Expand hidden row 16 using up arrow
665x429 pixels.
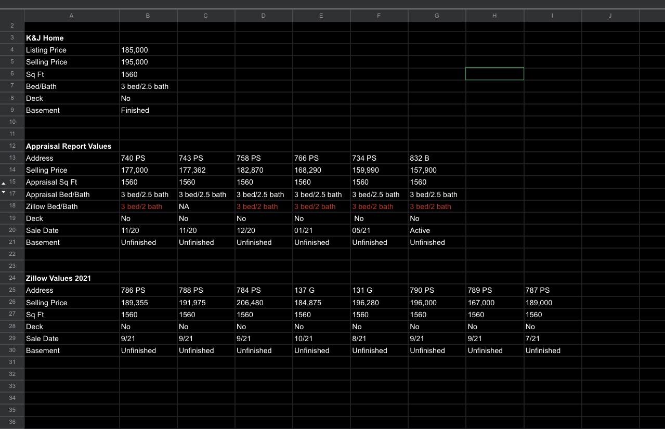click(x=4, y=183)
